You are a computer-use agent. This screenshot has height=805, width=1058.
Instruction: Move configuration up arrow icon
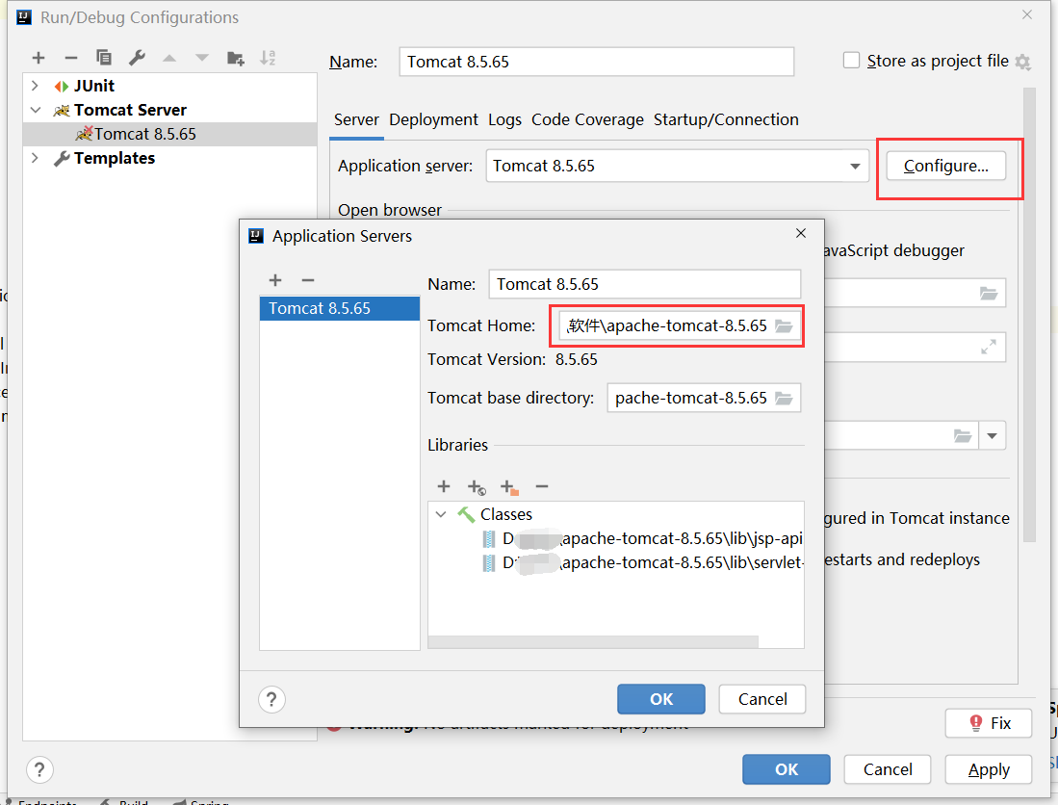169,58
